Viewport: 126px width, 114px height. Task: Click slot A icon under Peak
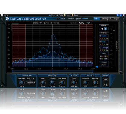(x=101, y=44)
